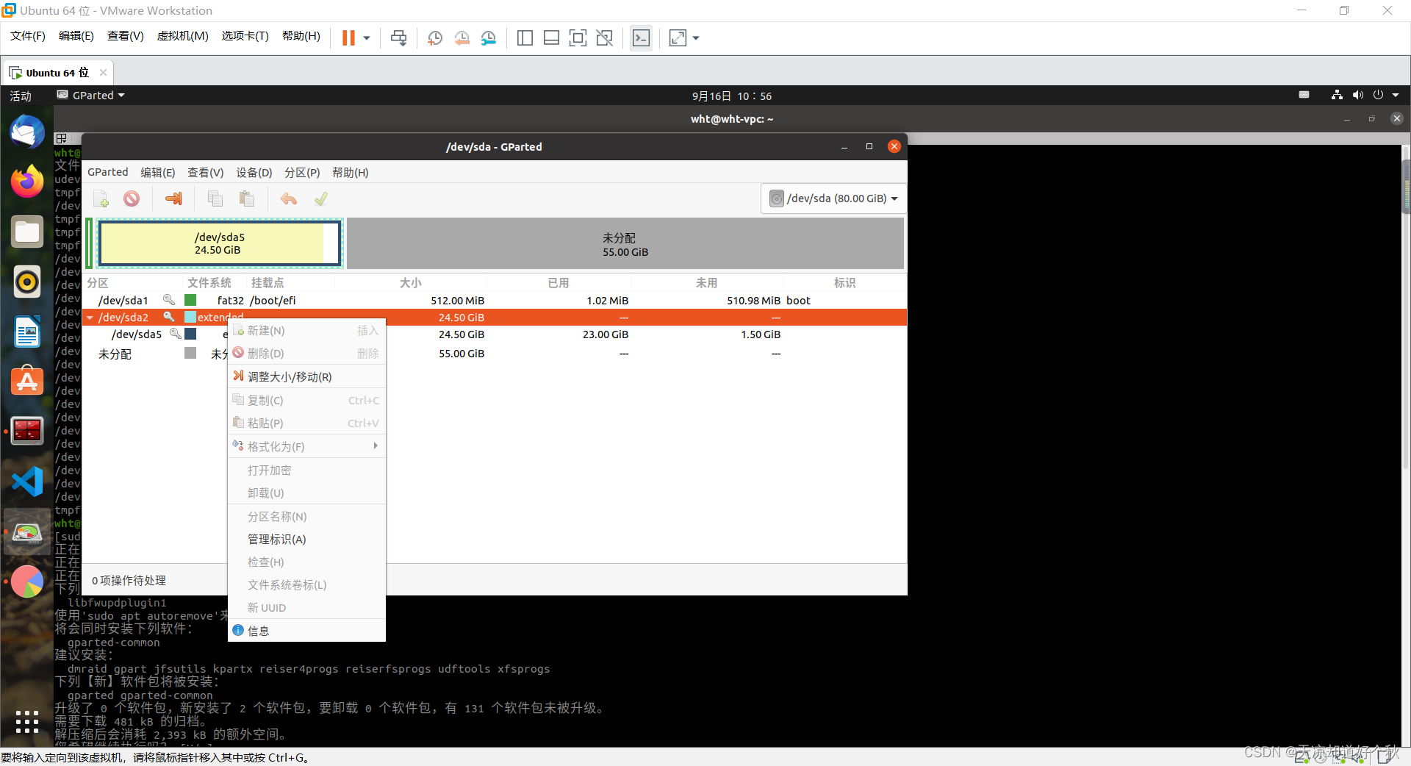
Task: Click VMware unity mode icon
Action: pyautogui.click(x=605, y=37)
